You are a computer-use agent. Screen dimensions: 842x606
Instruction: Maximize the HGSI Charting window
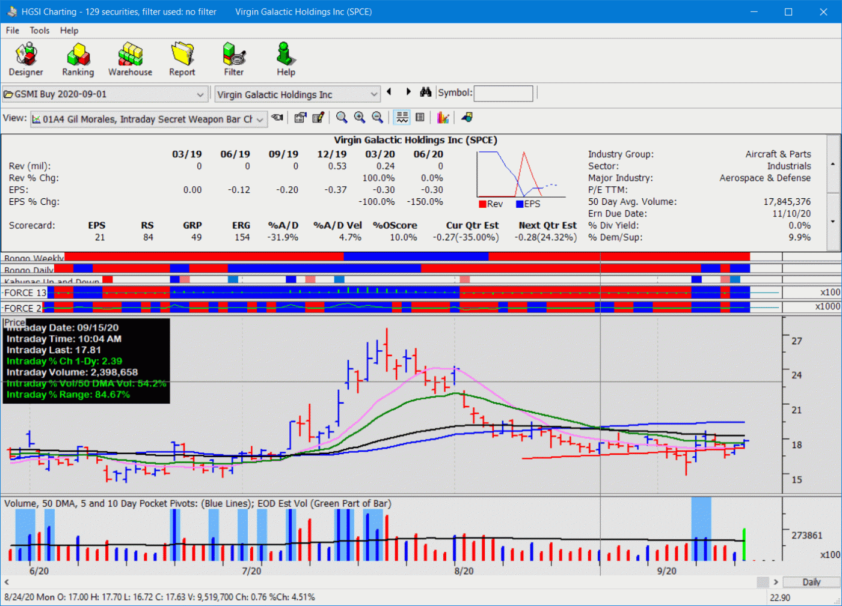coord(788,11)
